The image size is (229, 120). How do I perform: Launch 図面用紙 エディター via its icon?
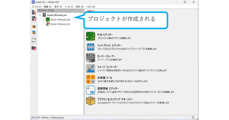coord(91,90)
